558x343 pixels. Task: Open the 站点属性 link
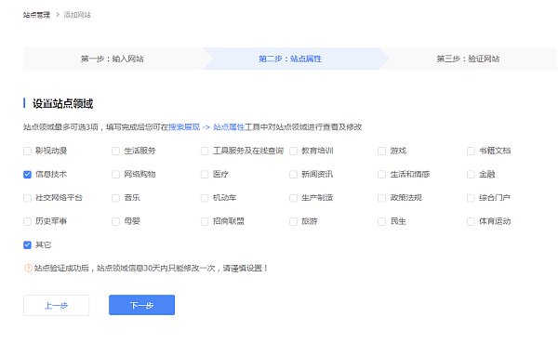point(229,127)
